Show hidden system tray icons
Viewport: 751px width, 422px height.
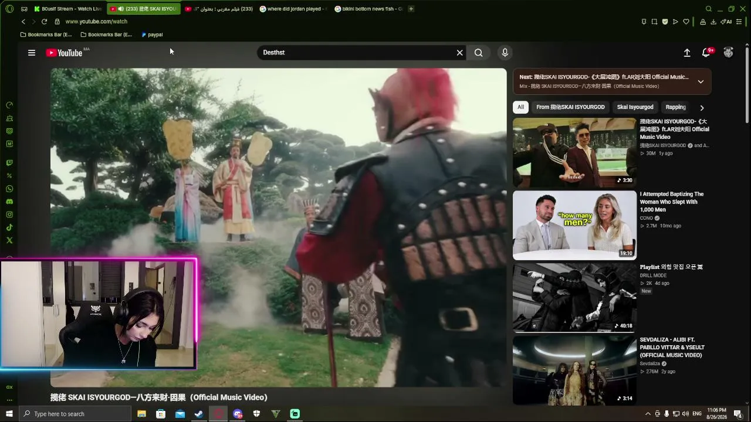648,414
